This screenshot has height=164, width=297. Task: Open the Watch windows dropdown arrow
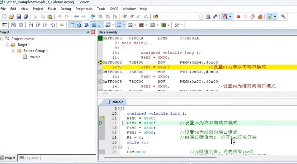pyautogui.click(x=113, y=25)
